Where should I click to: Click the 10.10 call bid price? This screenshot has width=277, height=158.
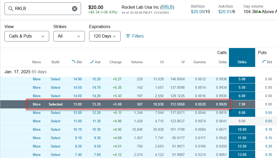[x=77, y=129]
